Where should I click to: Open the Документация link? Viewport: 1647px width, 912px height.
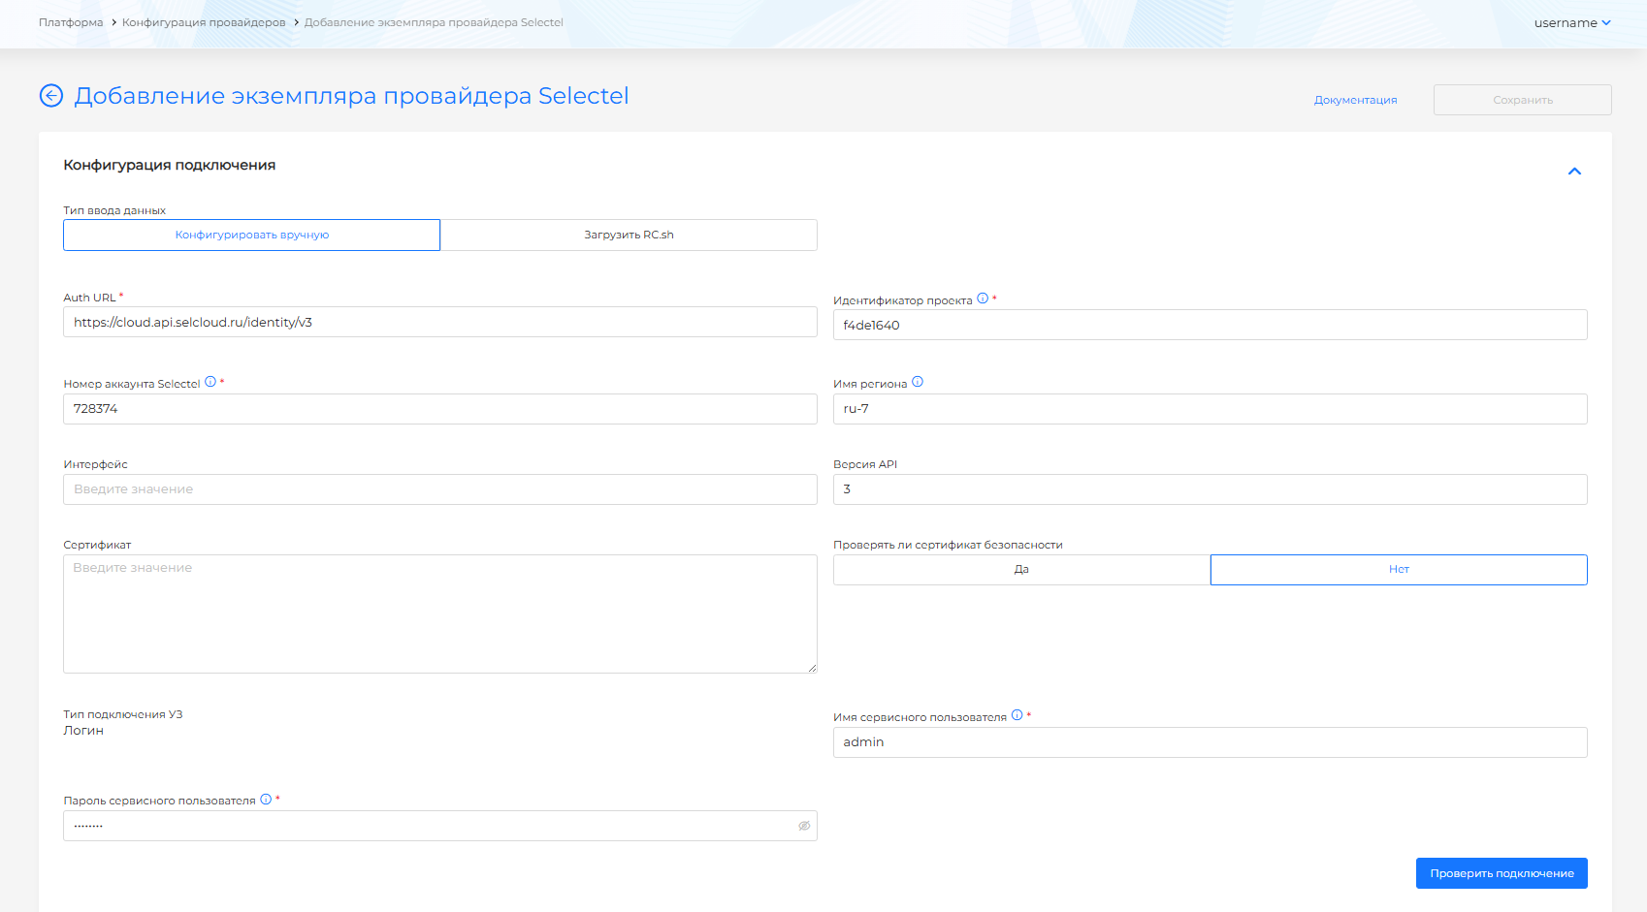click(x=1355, y=100)
